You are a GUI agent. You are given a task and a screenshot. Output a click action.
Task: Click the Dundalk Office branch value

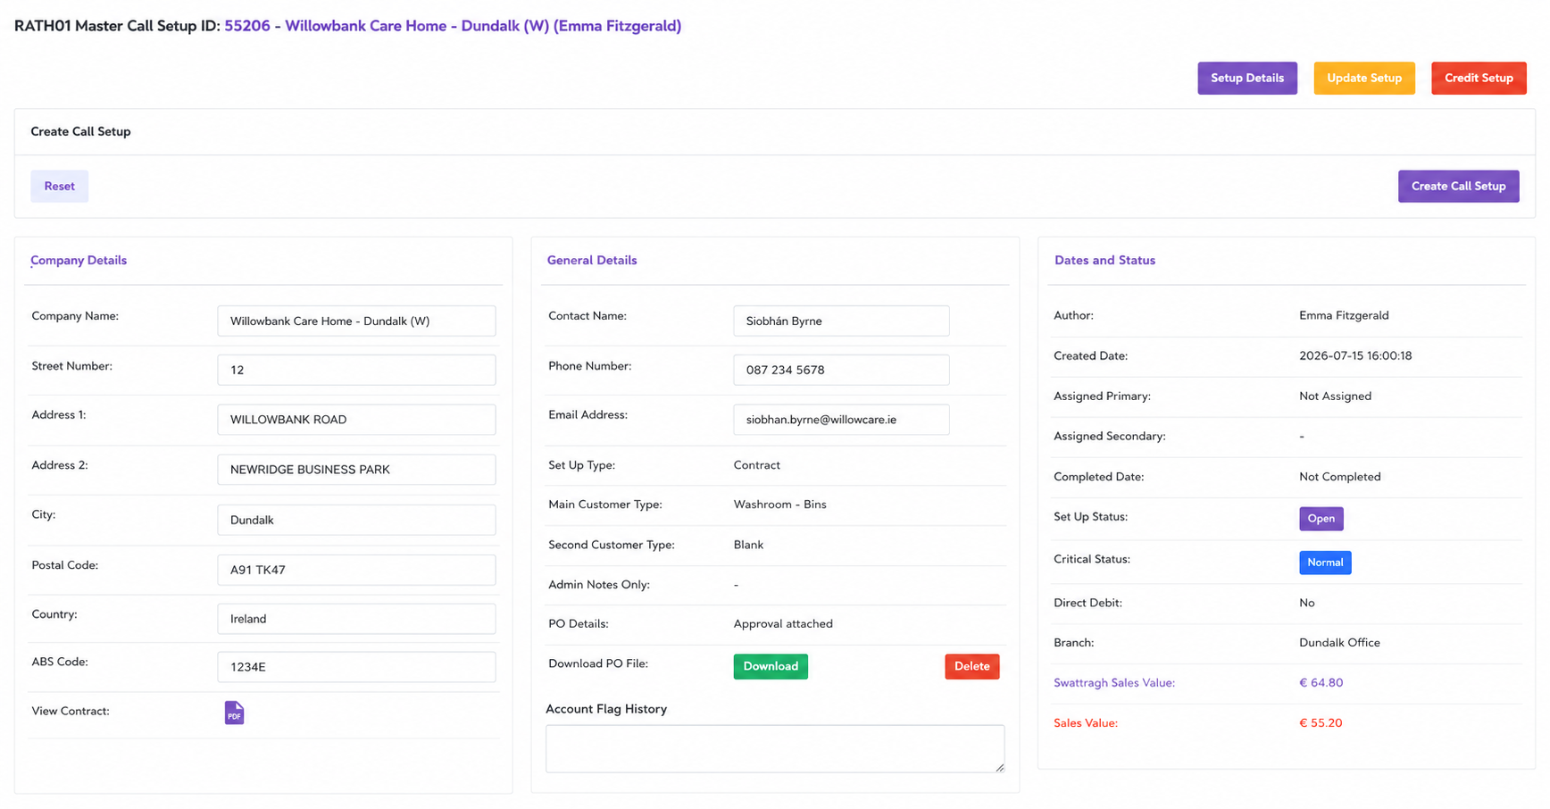tap(1339, 643)
